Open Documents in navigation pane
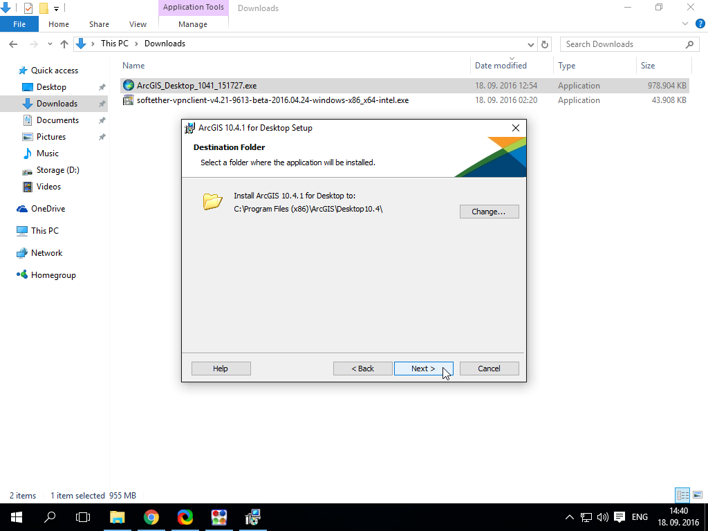Image resolution: width=708 pixels, height=531 pixels. coord(58,120)
